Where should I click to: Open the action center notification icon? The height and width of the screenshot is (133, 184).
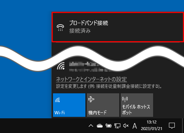click(172, 126)
